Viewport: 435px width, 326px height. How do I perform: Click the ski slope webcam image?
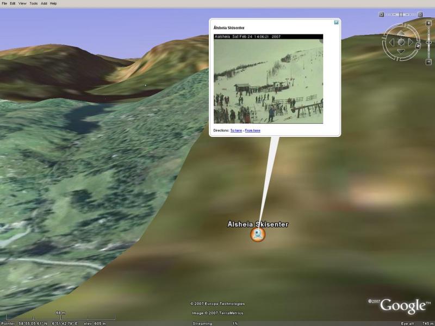click(268, 81)
